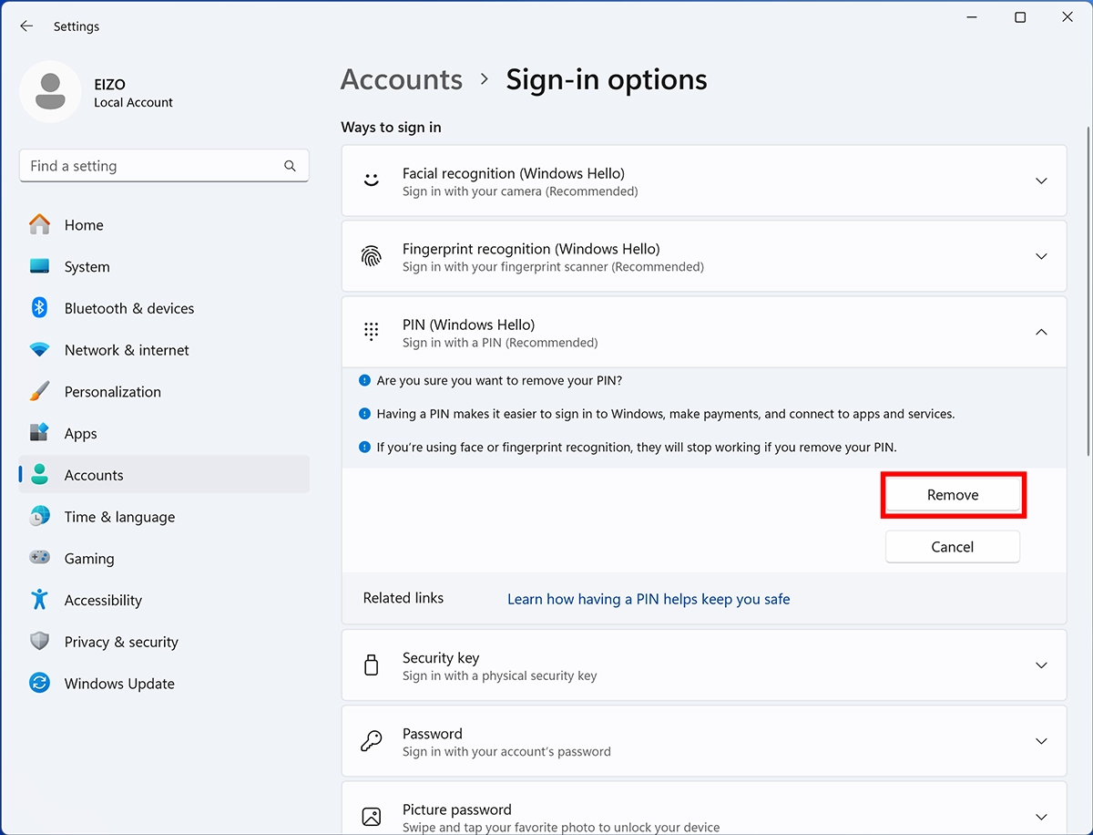Click the Home house icon
Image resolution: width=1093 pixels, height=835 pixels.
tap(39, 224)
